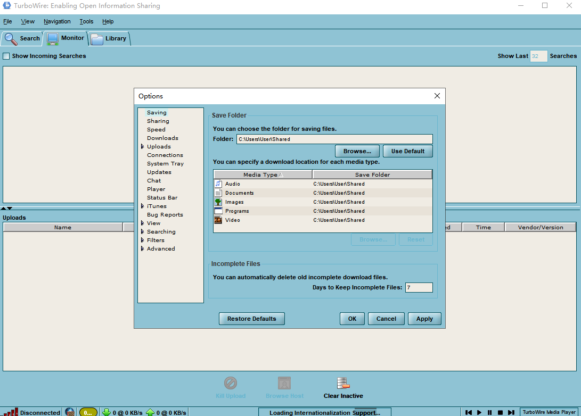581x416 pixels.
Task: Click the Clear Inactive uploads icon
Action: tap(343, 384)
